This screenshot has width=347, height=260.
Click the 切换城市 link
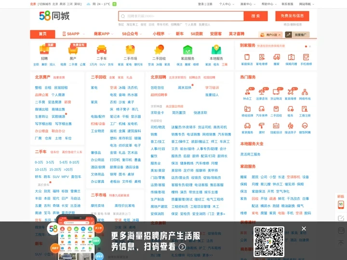(x=45, y=4)
